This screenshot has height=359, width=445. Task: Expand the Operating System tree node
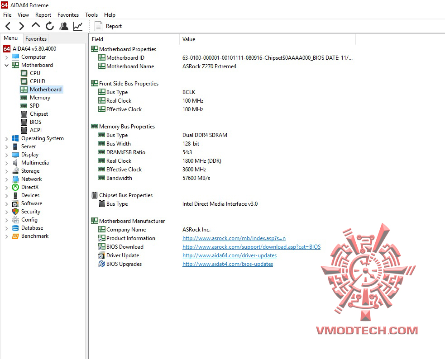(6, 138)
